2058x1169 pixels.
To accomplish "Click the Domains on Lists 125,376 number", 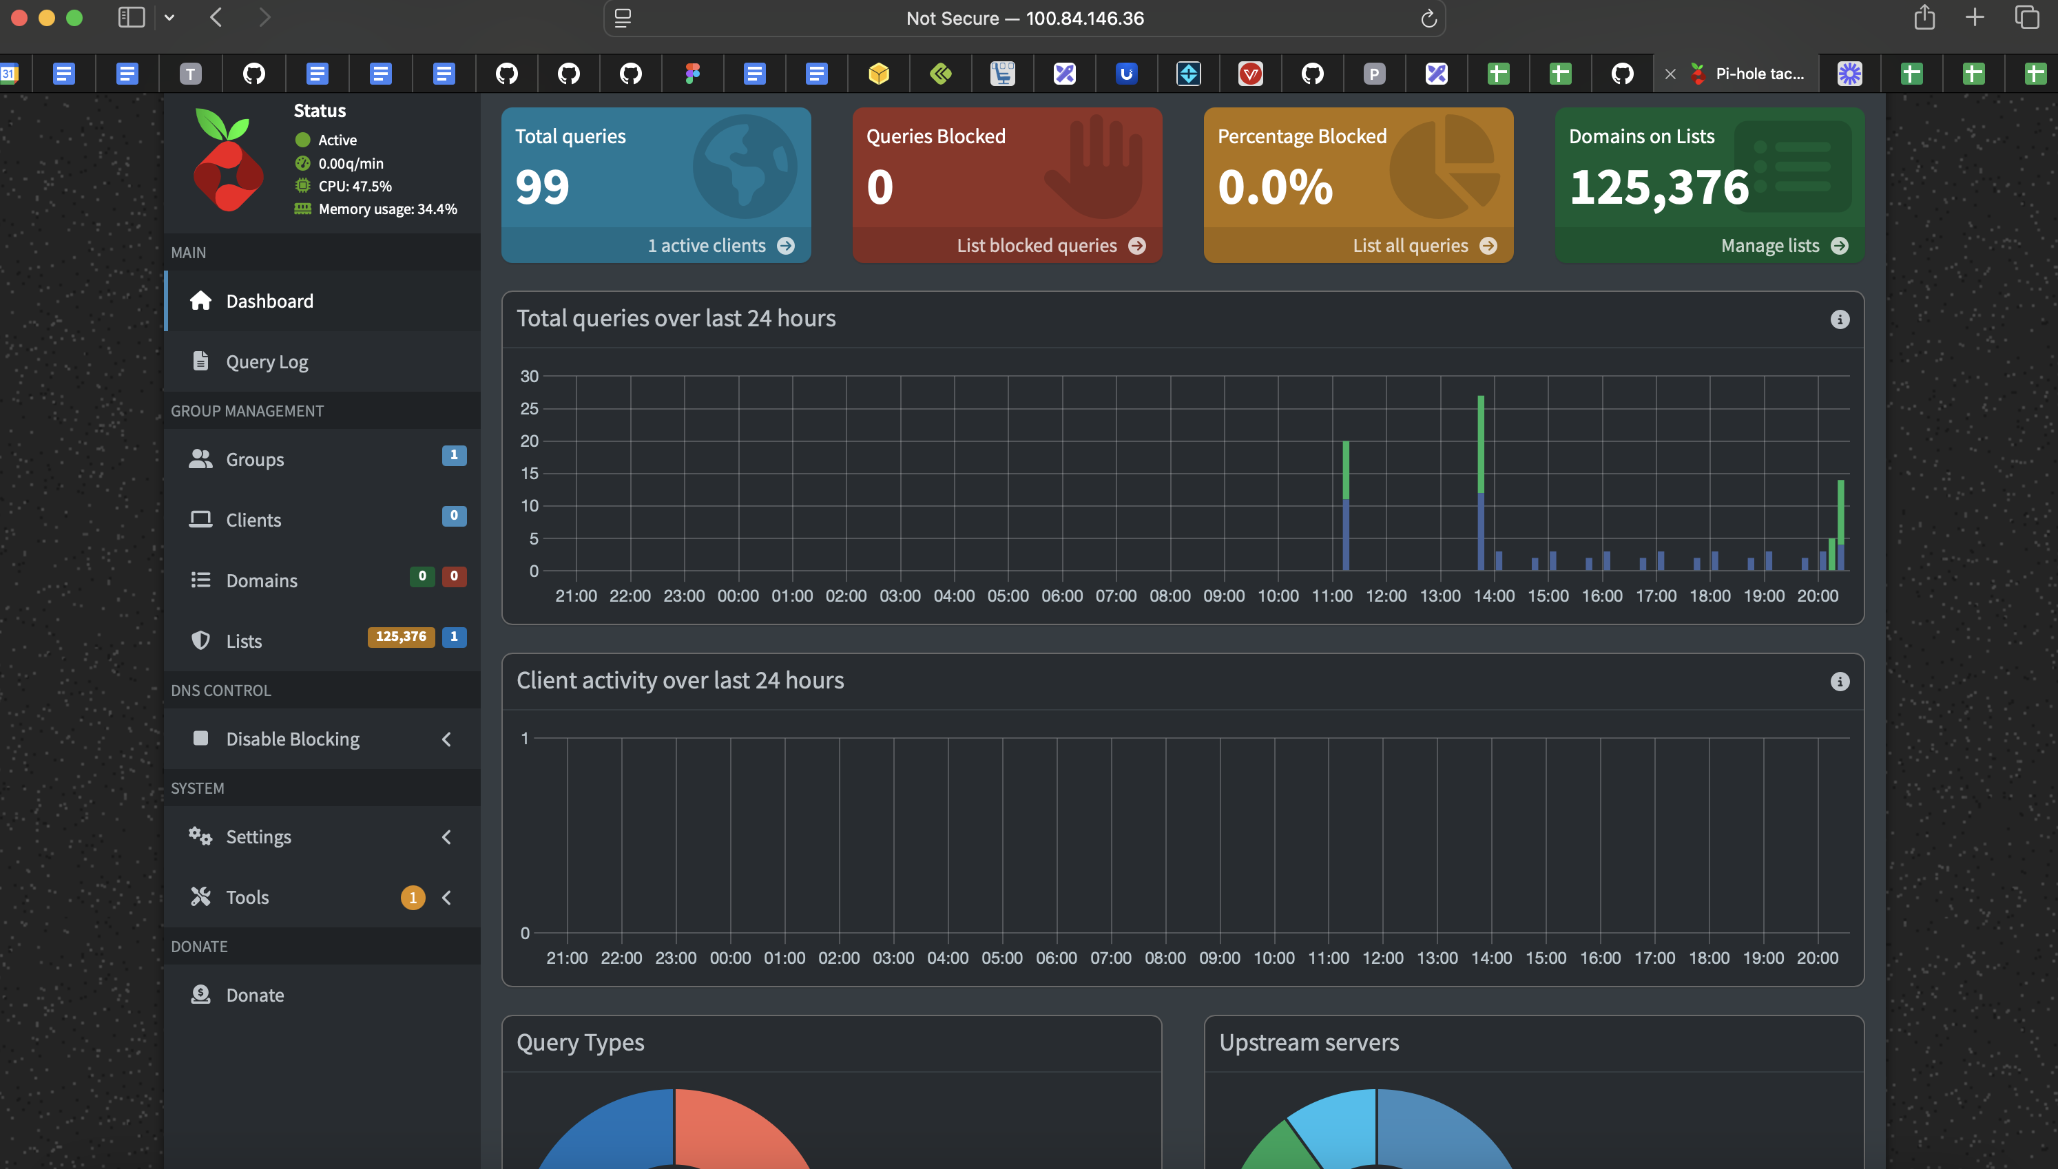I will coord(1659,187).
